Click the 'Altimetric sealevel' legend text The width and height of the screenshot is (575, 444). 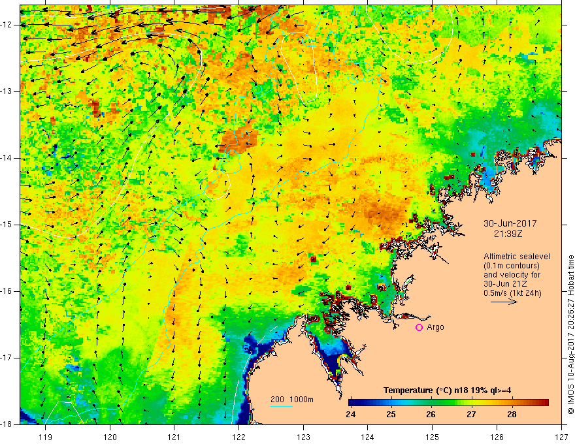point(517,257)
